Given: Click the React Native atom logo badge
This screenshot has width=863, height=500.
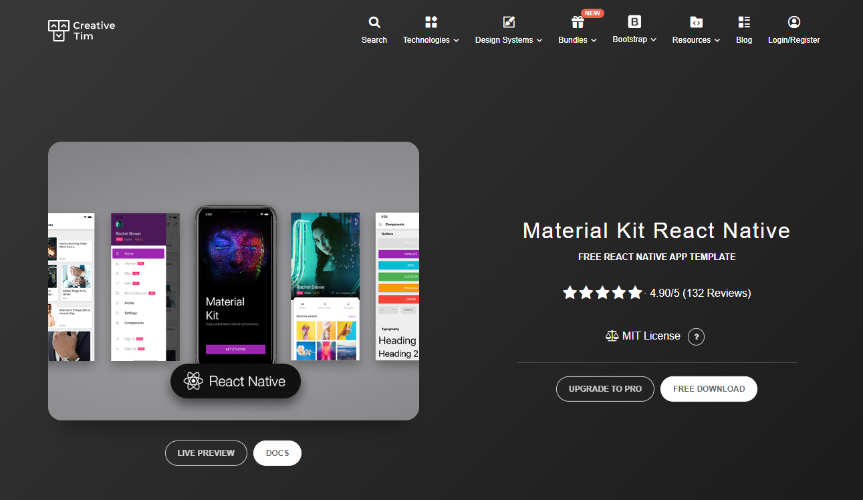Looking at the screenshot, I should click(235, 381).
